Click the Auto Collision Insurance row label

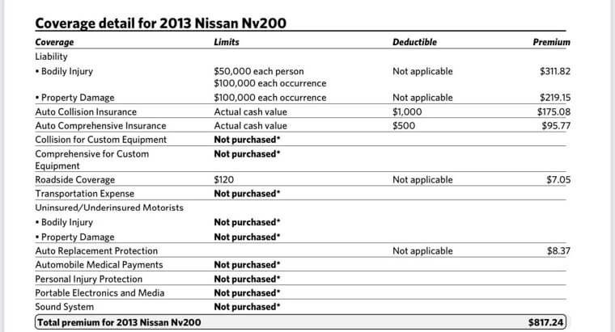click(x=86, y=111)
